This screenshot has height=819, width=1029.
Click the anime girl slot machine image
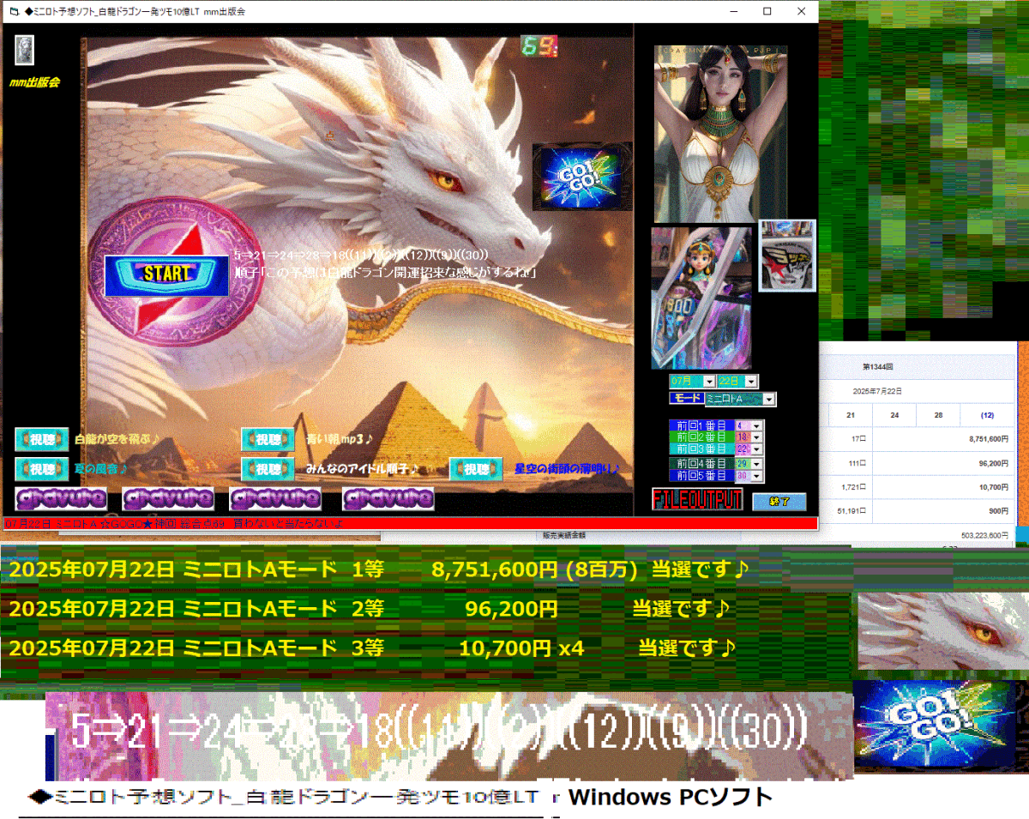[x=701, y=298]
